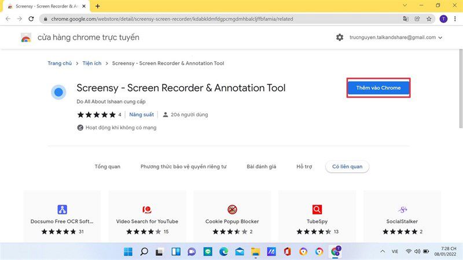Show hidden system tray icons chevron
463x260 pixels.
point(383,251)
